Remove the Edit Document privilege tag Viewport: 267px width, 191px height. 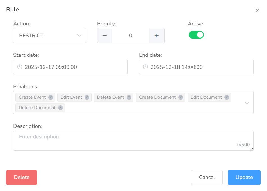pos(227,97)
